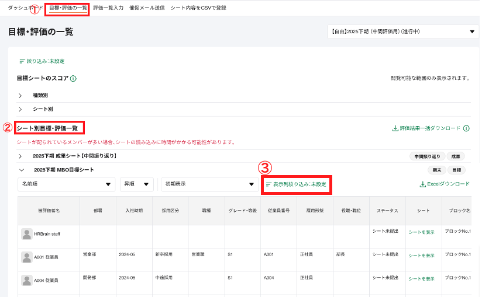Click the 期末 tag
This screenshot has height=297, width=482.
coord(437,170)
